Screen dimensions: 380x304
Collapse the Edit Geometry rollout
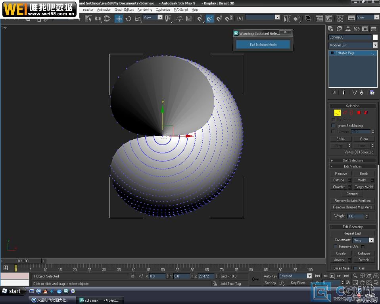click(x=353, y=227)
